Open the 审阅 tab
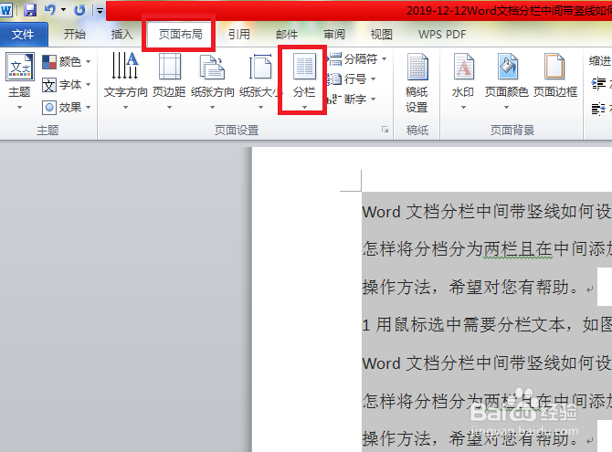612x452 pixels. point(334,35)
